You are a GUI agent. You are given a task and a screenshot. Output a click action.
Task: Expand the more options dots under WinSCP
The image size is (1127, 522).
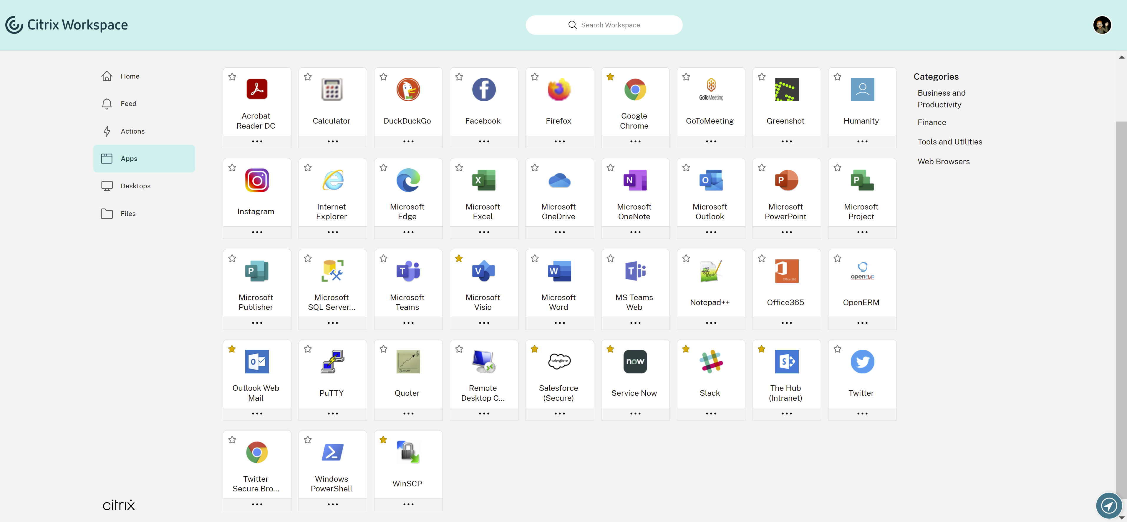(408, 505)
